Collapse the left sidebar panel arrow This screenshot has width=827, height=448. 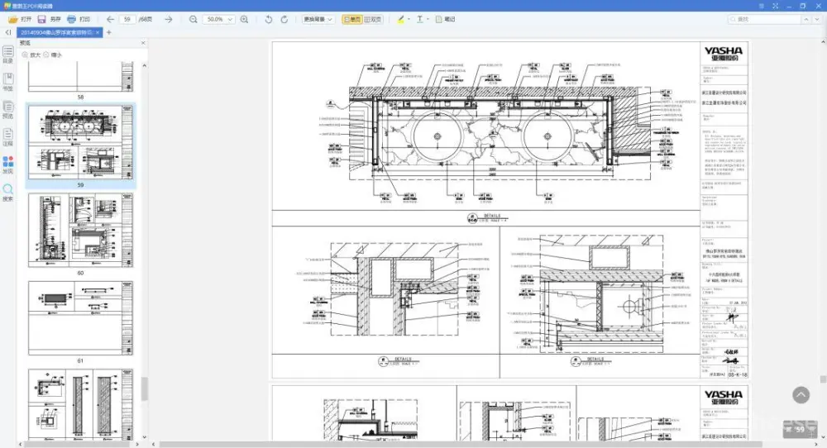tap(7, 32)
